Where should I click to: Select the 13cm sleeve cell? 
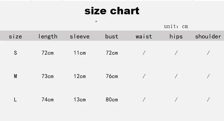(x=80, y=100)
